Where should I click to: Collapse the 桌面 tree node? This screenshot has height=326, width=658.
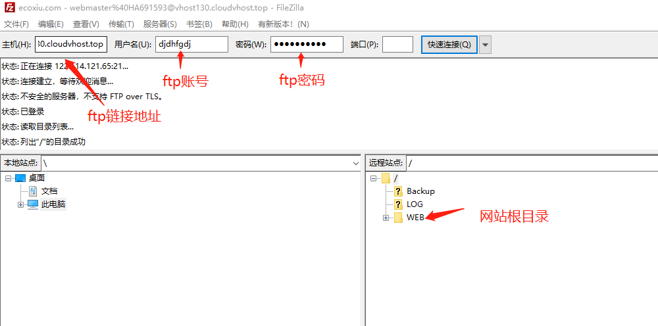[8, 178]
